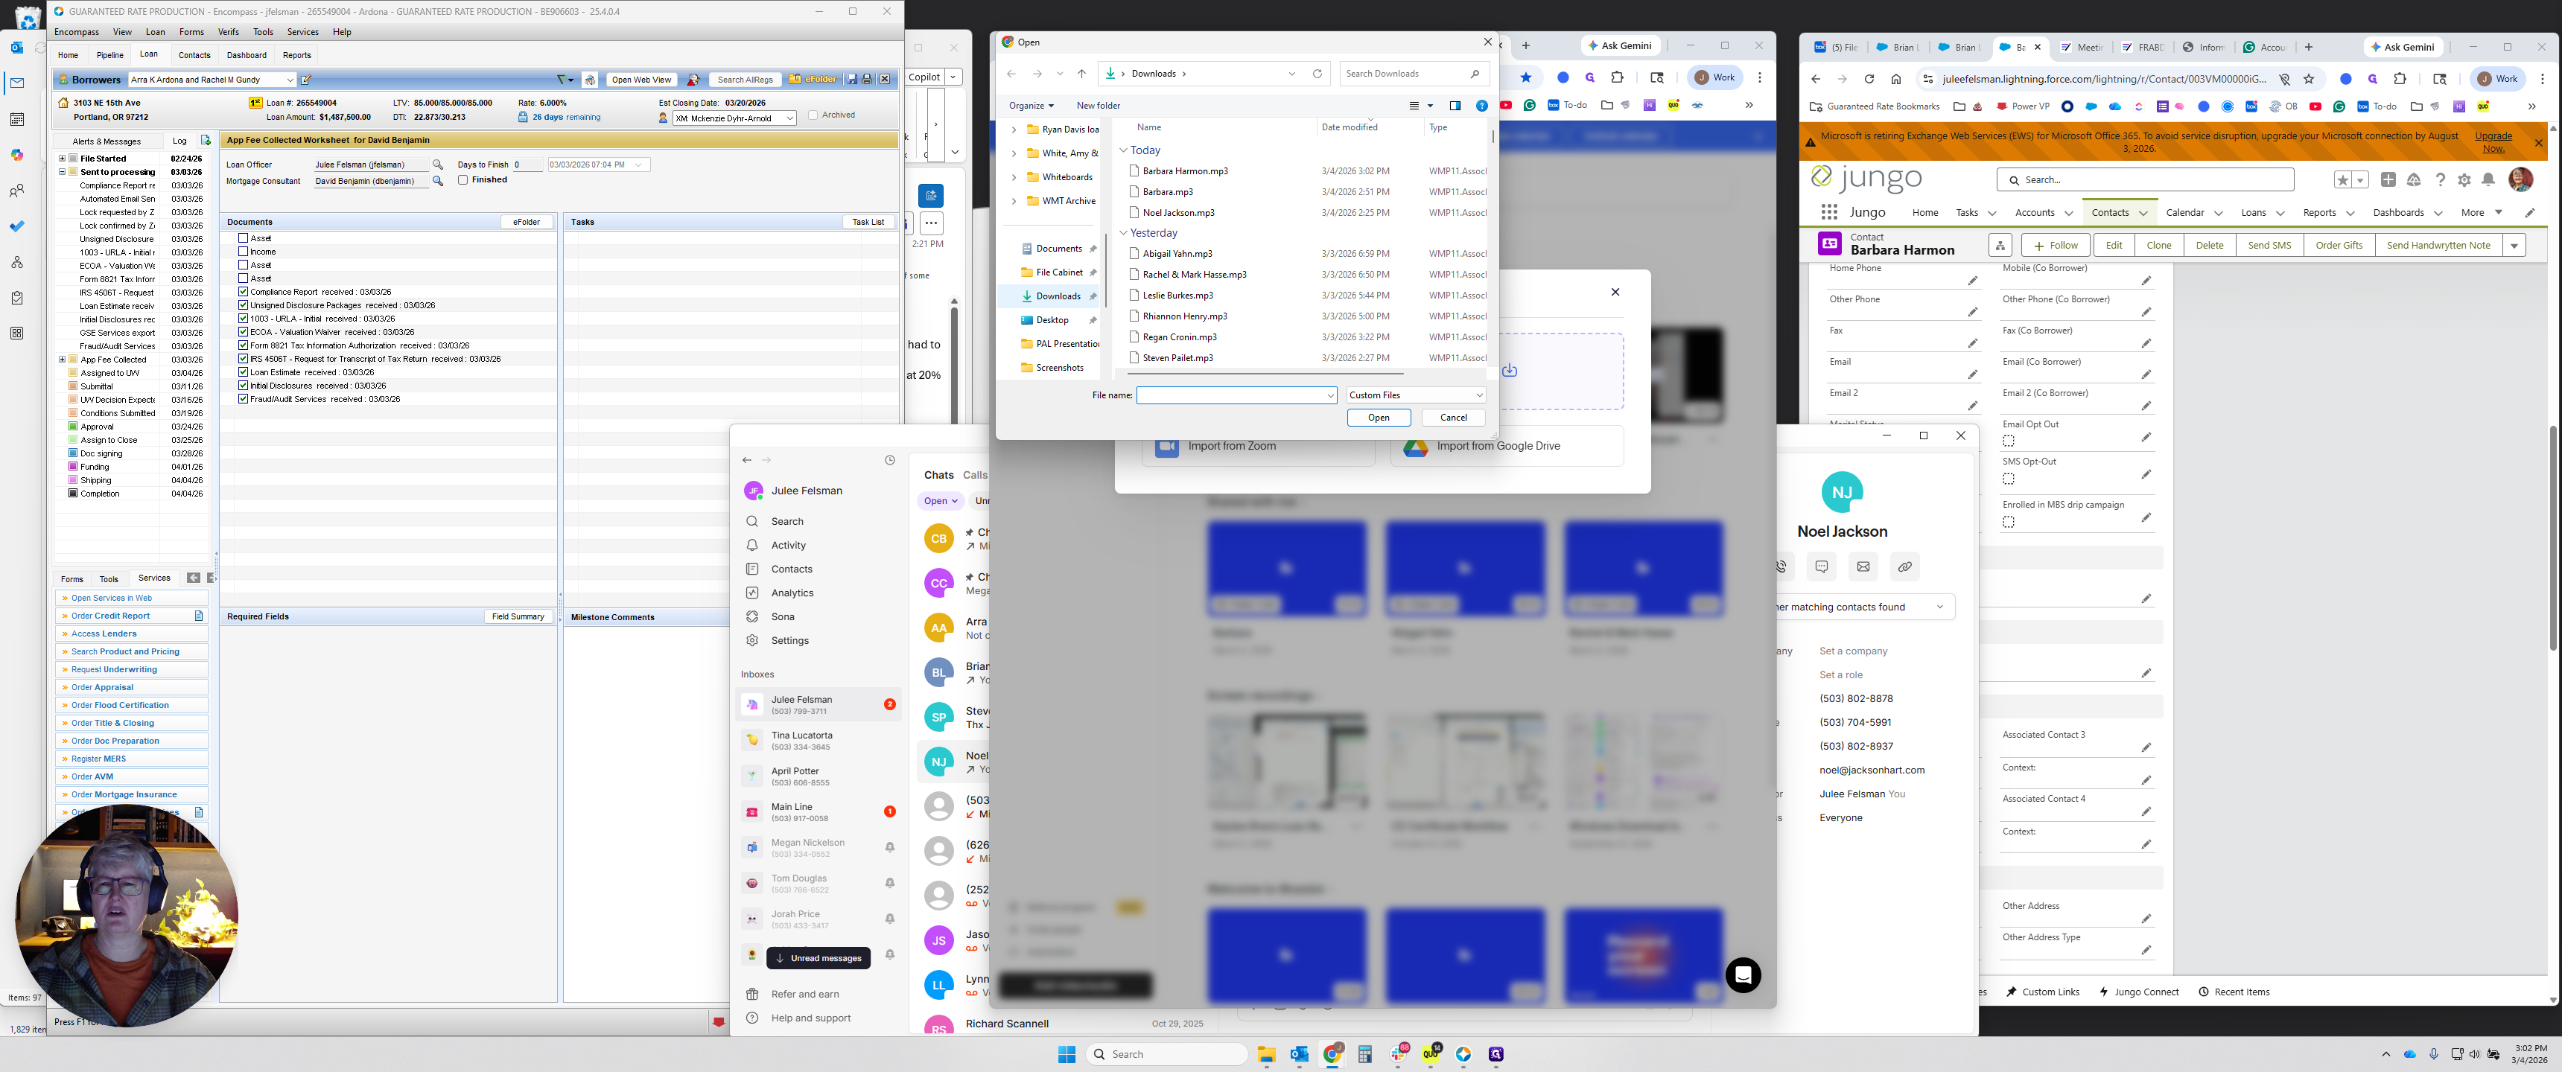Uncheck the Loan Estimate received checkbox
This screenshot has width=2562, height=1072.
coord(243,372)
